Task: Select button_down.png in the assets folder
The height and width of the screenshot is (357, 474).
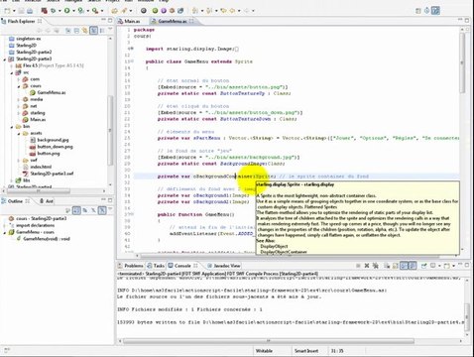Action: [x=52, y=147]
